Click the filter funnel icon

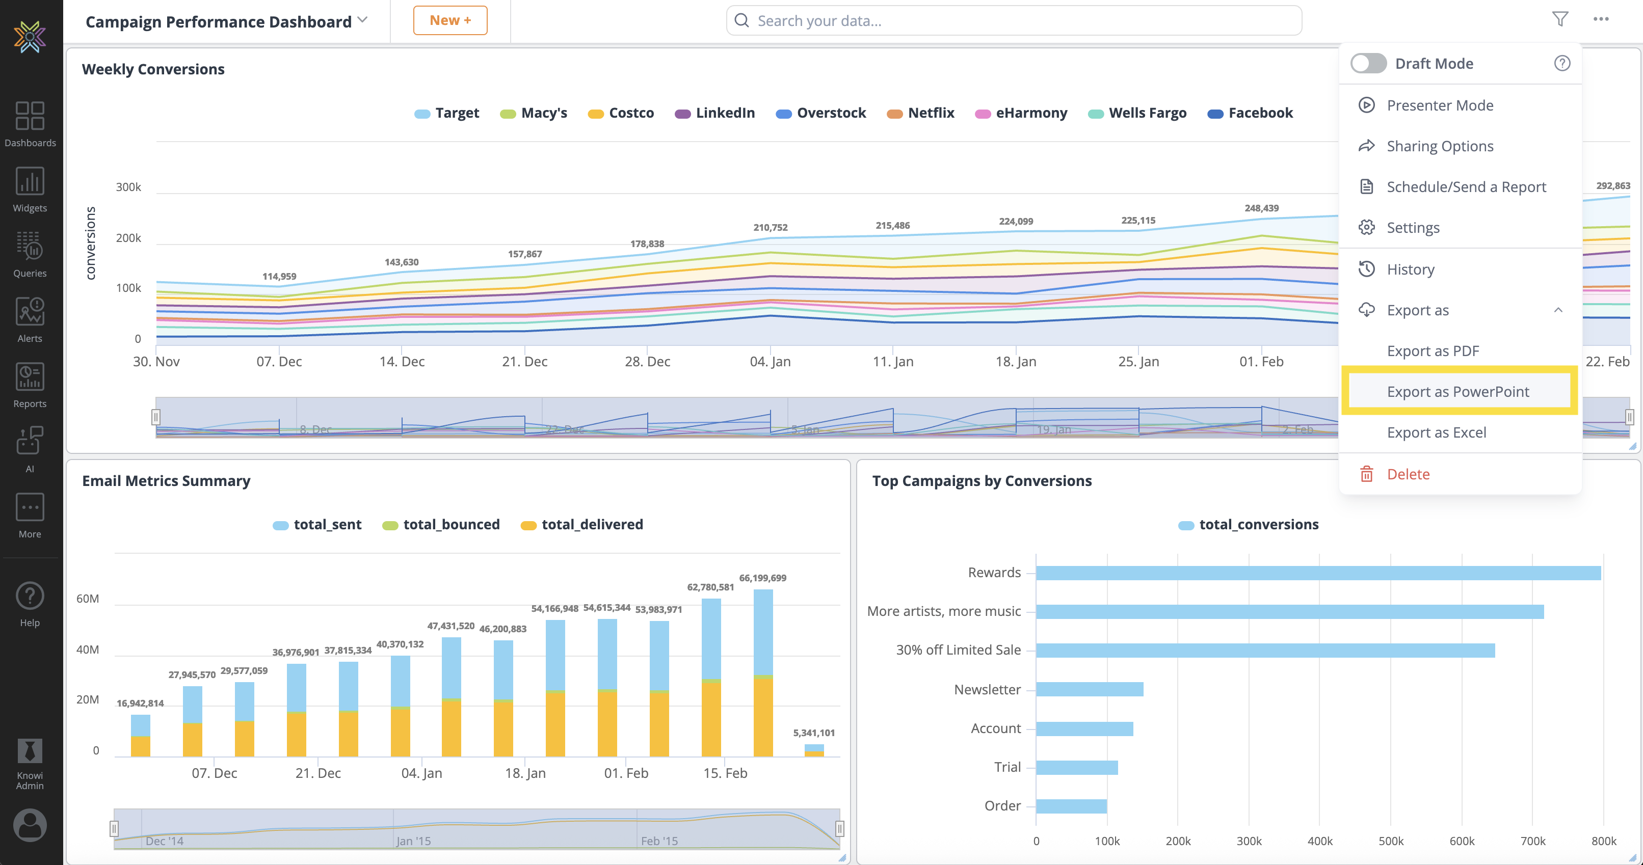[1559, 19]
